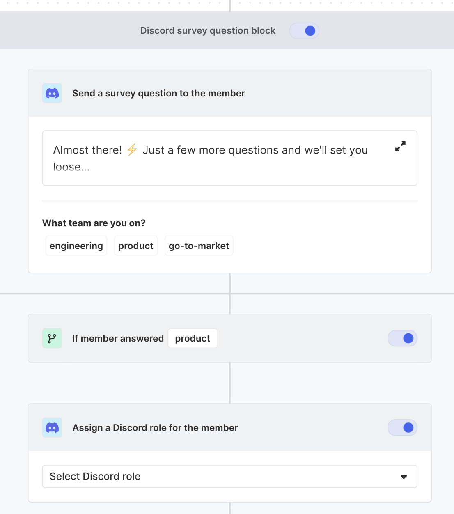This screenshot has width=454, height=514.
Task: Select the product answer chip under question
Action: click(x=136, y=246)
